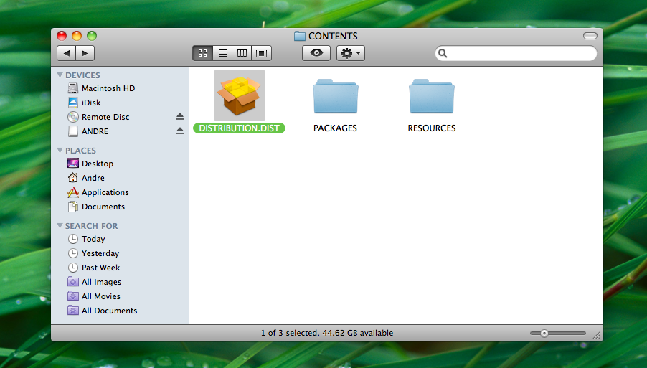Adjust the icon size slider knob

point(544,334)
